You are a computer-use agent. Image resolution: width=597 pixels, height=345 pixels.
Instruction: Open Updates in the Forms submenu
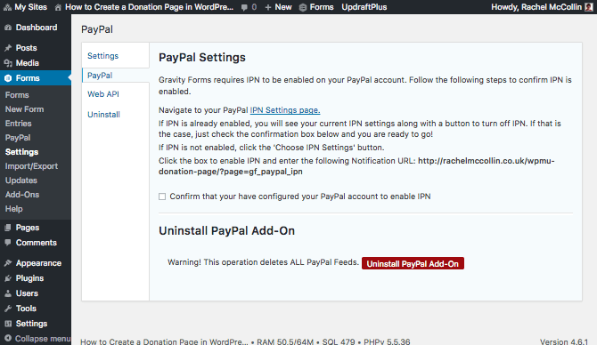pyautogui.click(x=21, y=181)
